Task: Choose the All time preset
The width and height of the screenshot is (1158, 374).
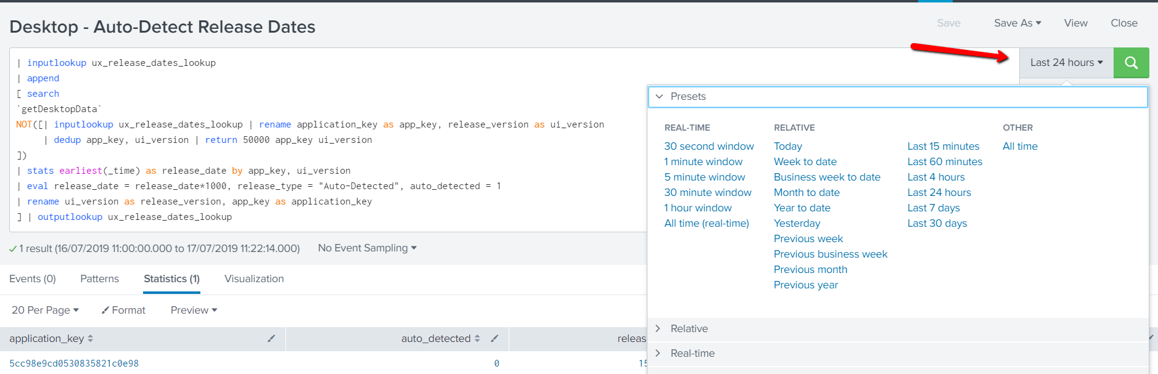Action: click(x=1020, y=146)
